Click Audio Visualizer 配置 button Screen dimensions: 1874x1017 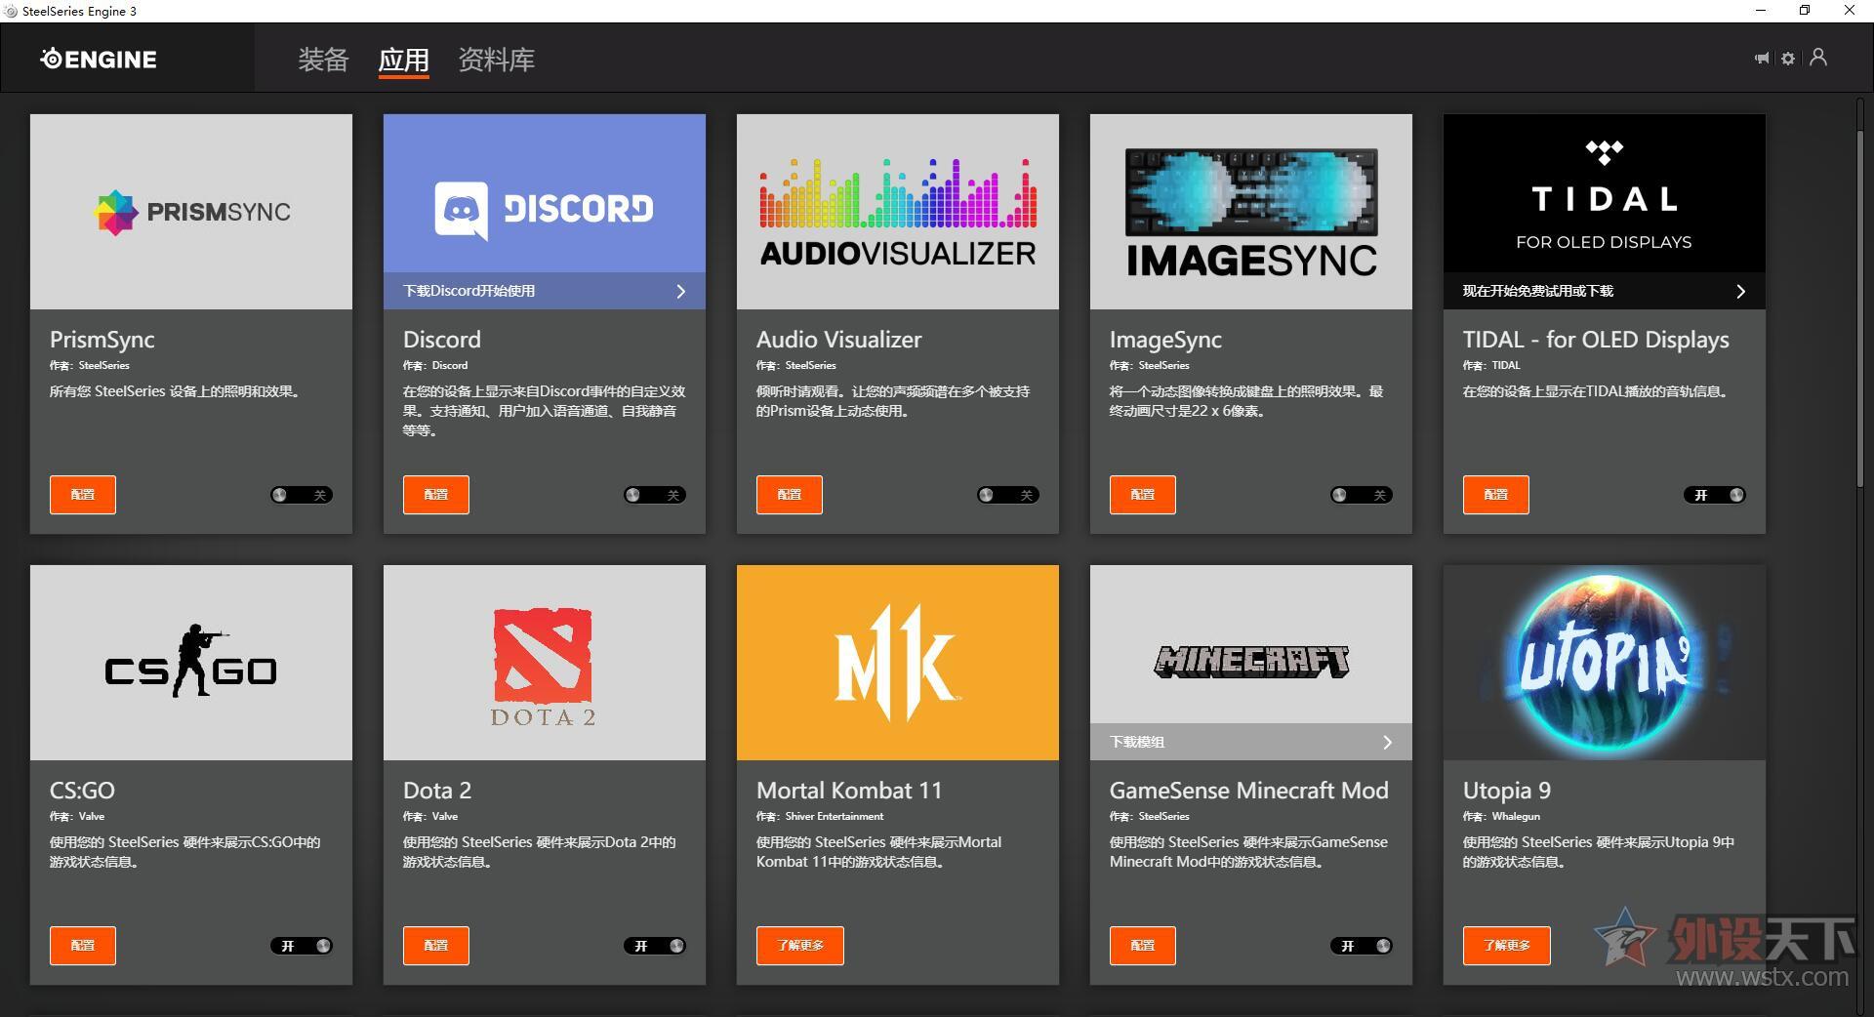[790, 495]
